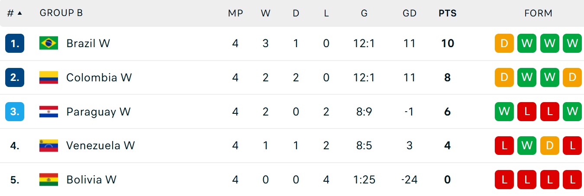Image resolution: width=584 pixels, height=196 pixels.
Task: Sort by the PTS column header
Action: click(x=448, y=13)
